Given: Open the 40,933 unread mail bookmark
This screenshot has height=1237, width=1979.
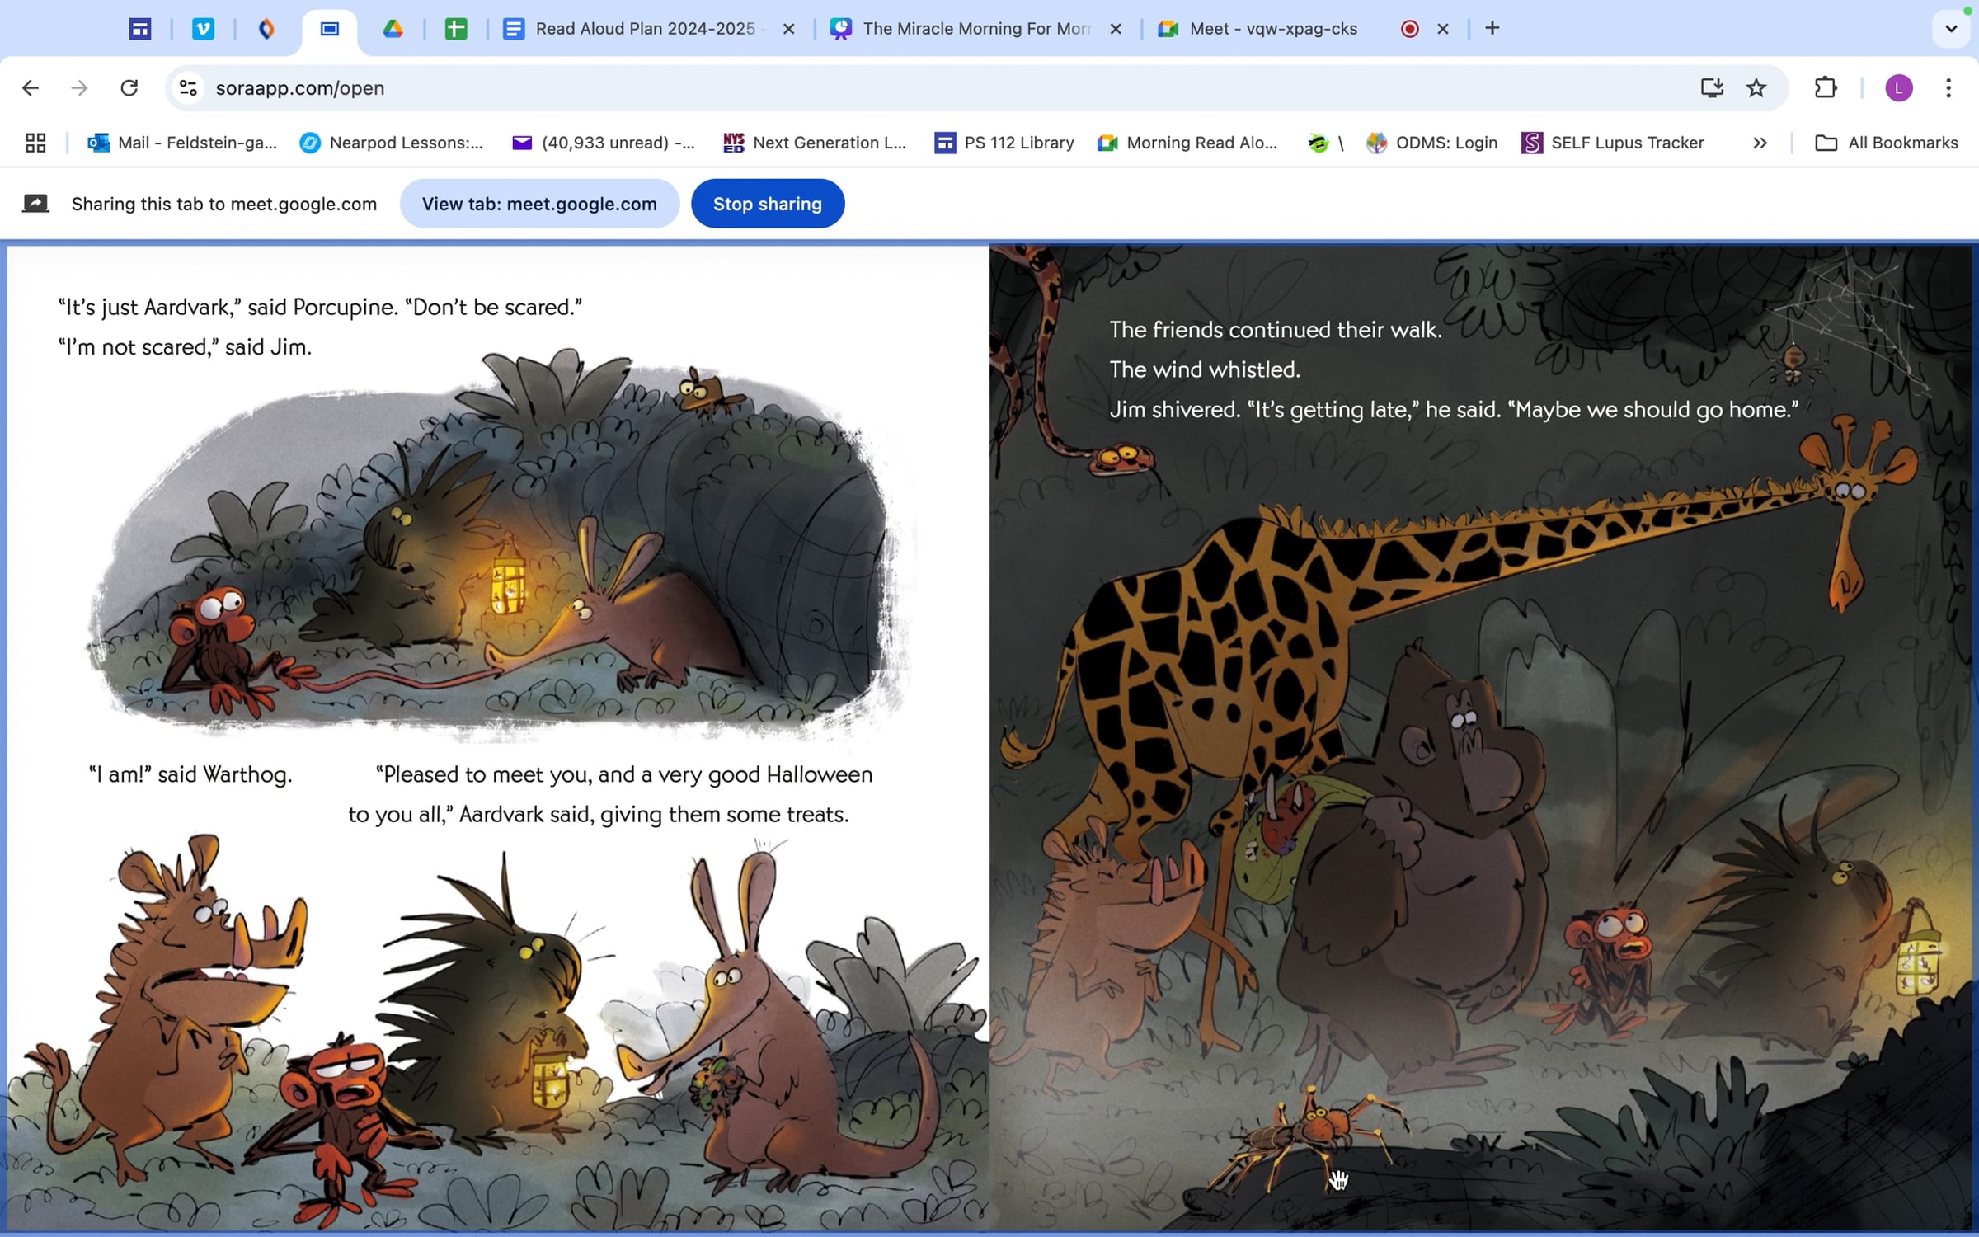Looking at the screenshot, I should click(604, 143).
